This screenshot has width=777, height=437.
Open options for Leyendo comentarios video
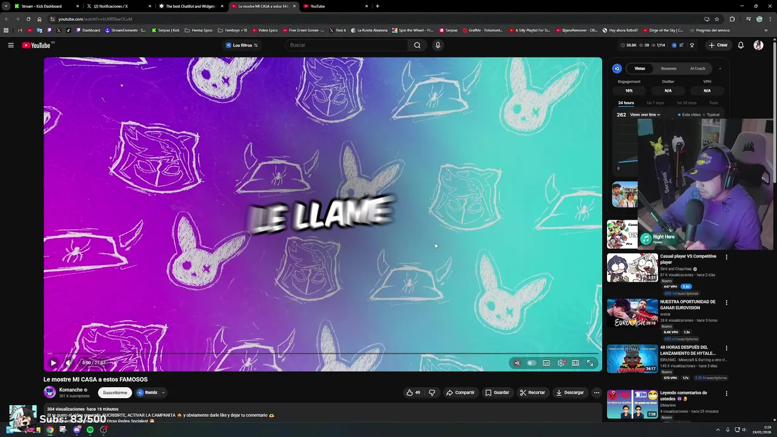[x=727, y=393]
